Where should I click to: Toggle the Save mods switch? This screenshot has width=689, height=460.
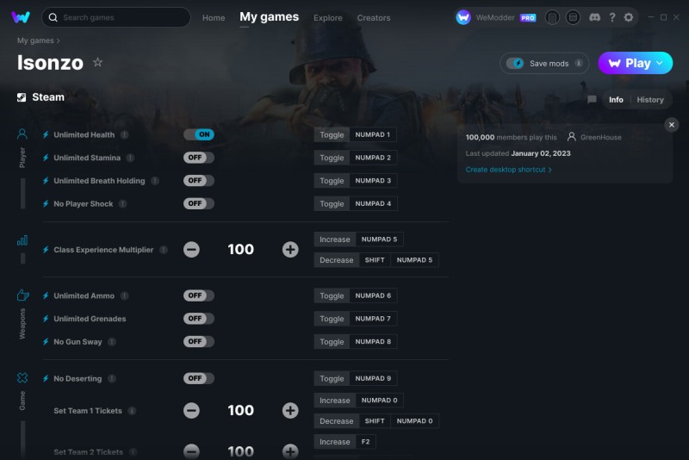514,63
